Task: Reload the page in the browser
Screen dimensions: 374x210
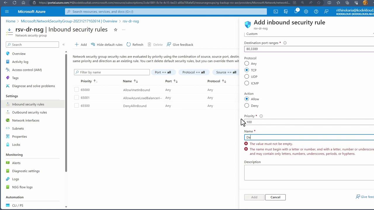Action: tap(15, 3)
